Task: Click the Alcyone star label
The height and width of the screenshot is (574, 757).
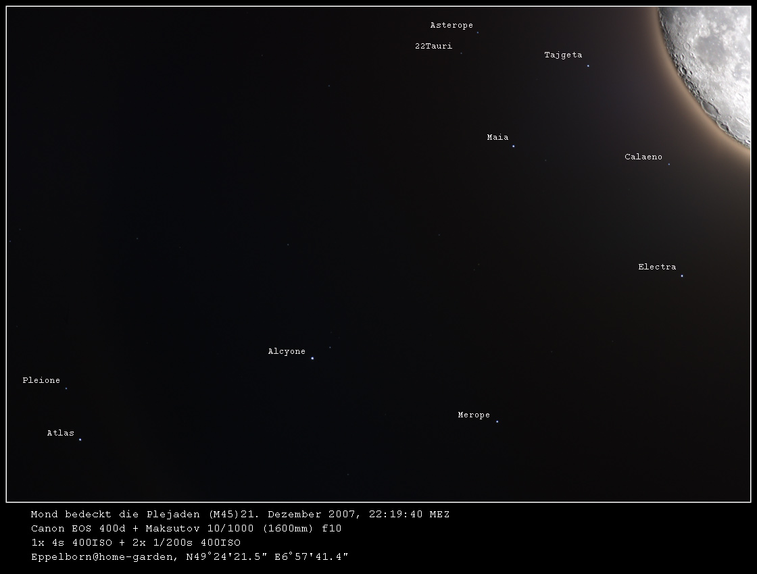Action: tap(287, 351)
